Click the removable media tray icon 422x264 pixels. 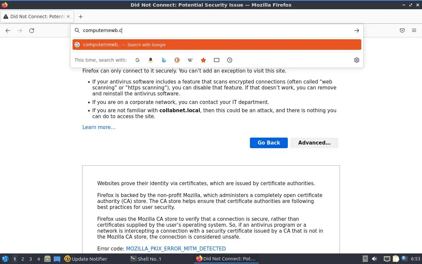click(x=365, y=259)
